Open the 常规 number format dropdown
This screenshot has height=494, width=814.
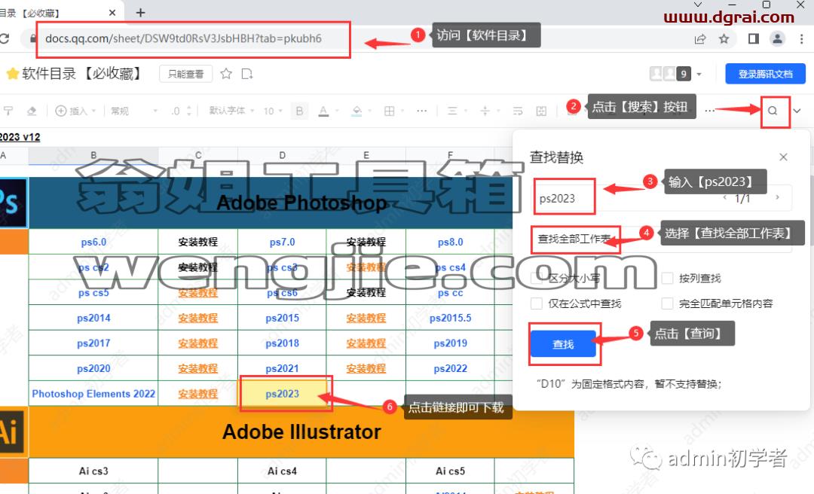coord(134,111)
